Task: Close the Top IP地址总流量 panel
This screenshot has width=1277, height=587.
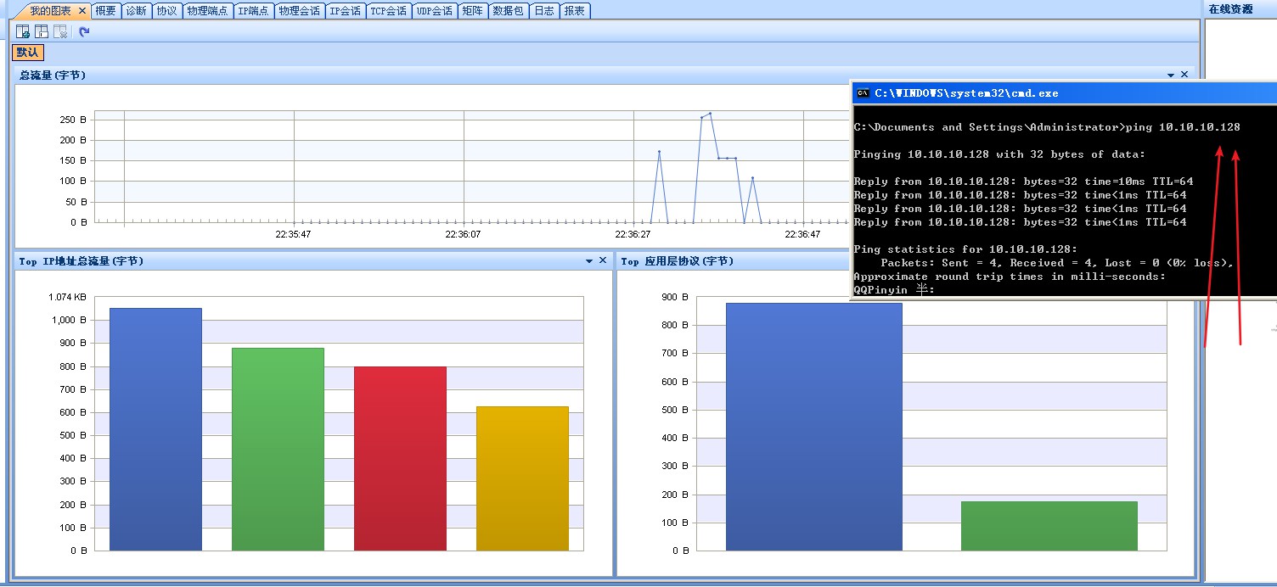Action: 603,260
